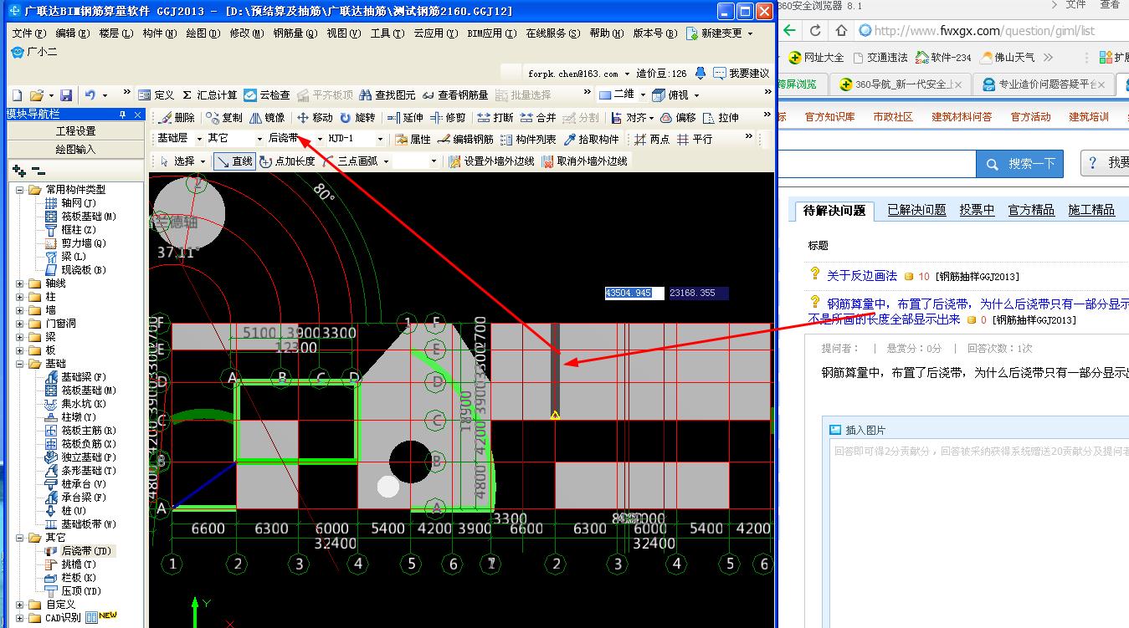Open the 三点画弧 dropdown arrow
Screen dimensions: 1129x628
click(386, 161)
